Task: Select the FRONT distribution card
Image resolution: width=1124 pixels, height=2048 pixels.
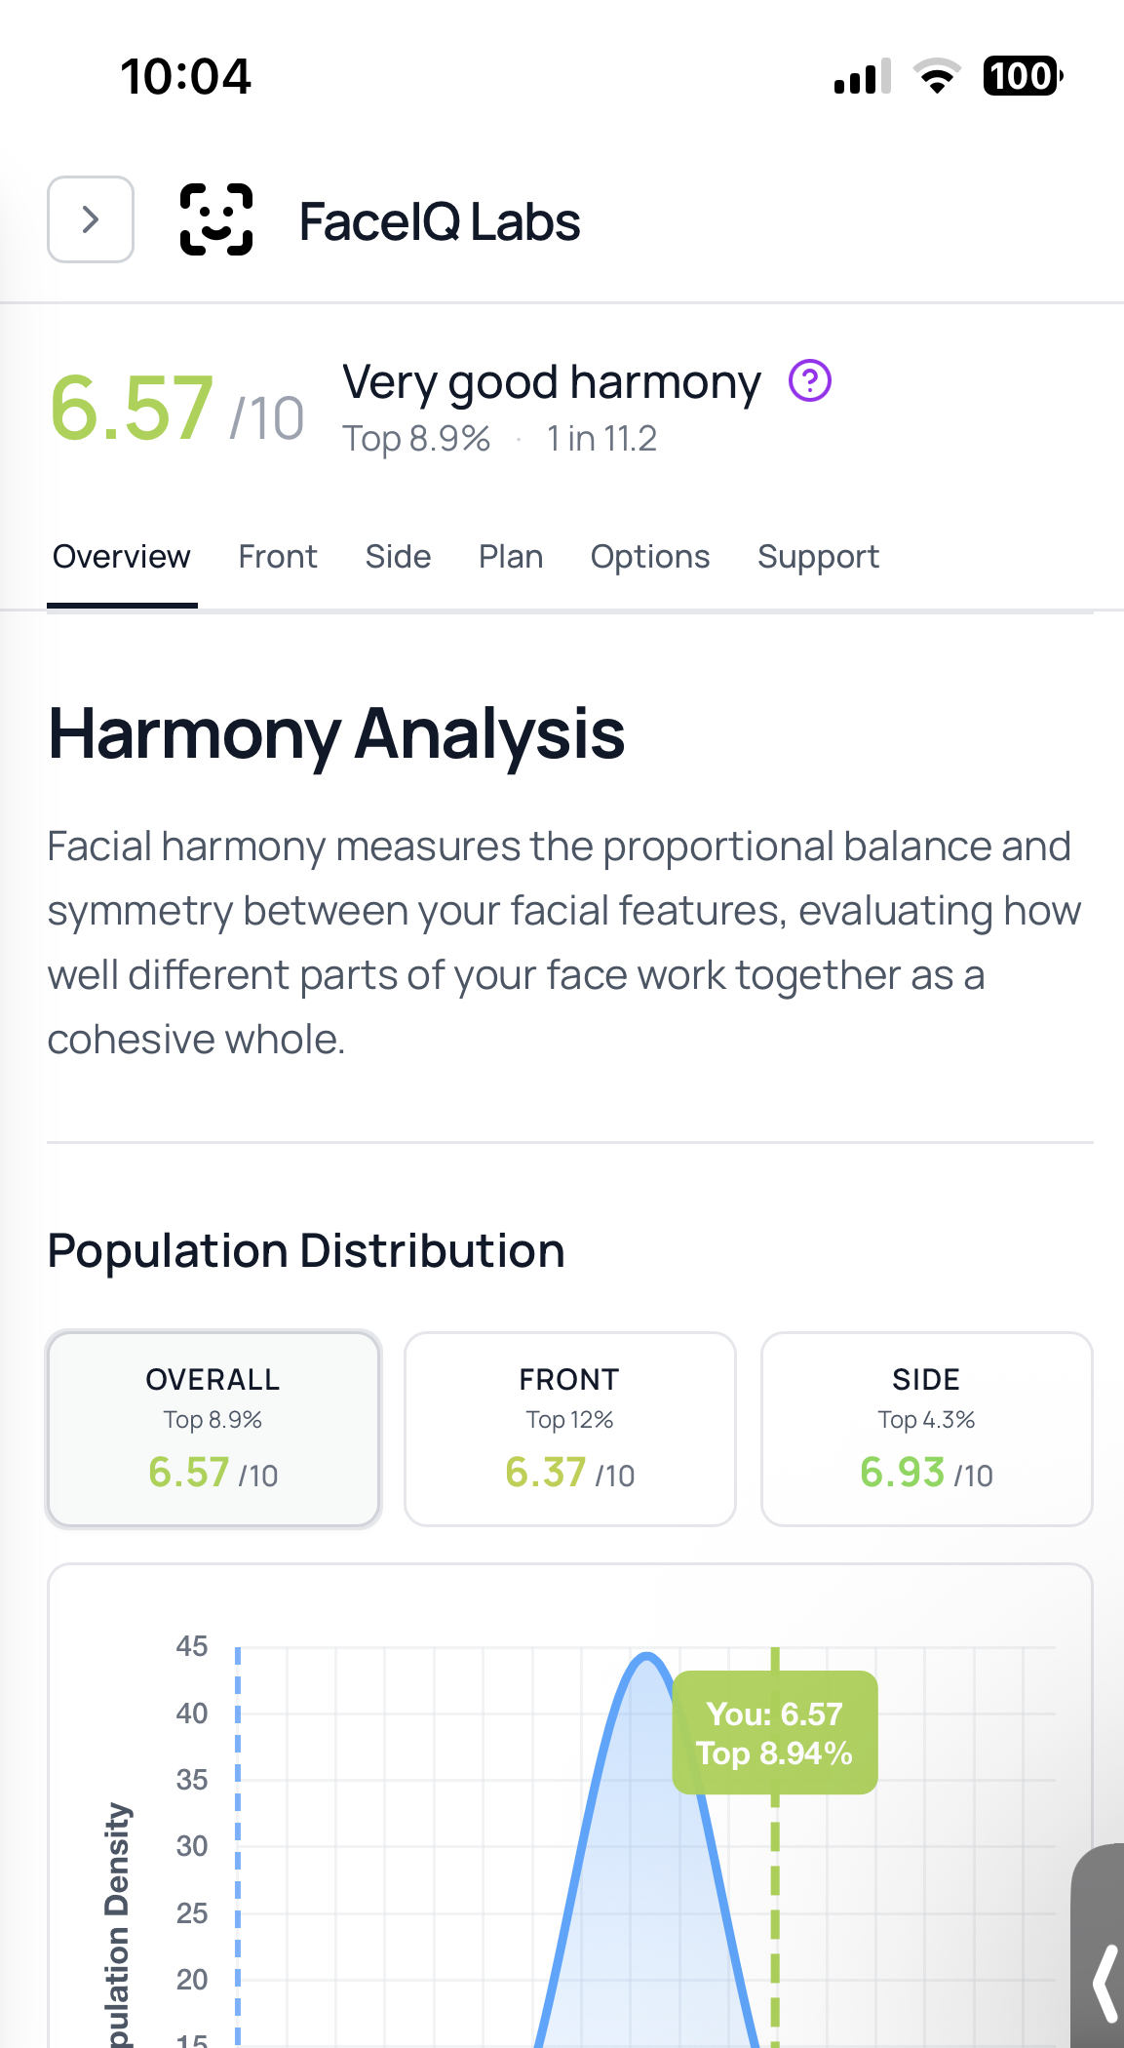Action: pos(570,1429)
